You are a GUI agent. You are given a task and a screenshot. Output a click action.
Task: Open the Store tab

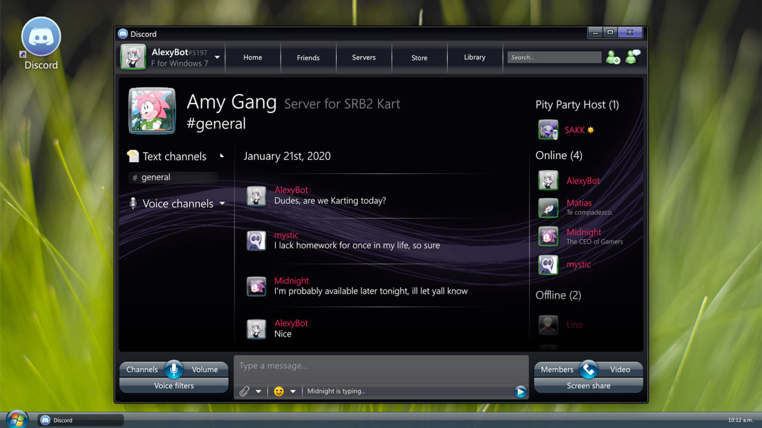coord(419,57)
